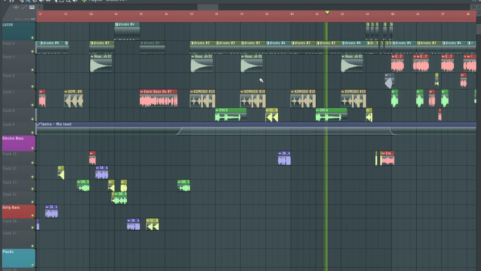Select the Track 9 header
Viewport: 481px width, 271px height.
tap(18, 128)
